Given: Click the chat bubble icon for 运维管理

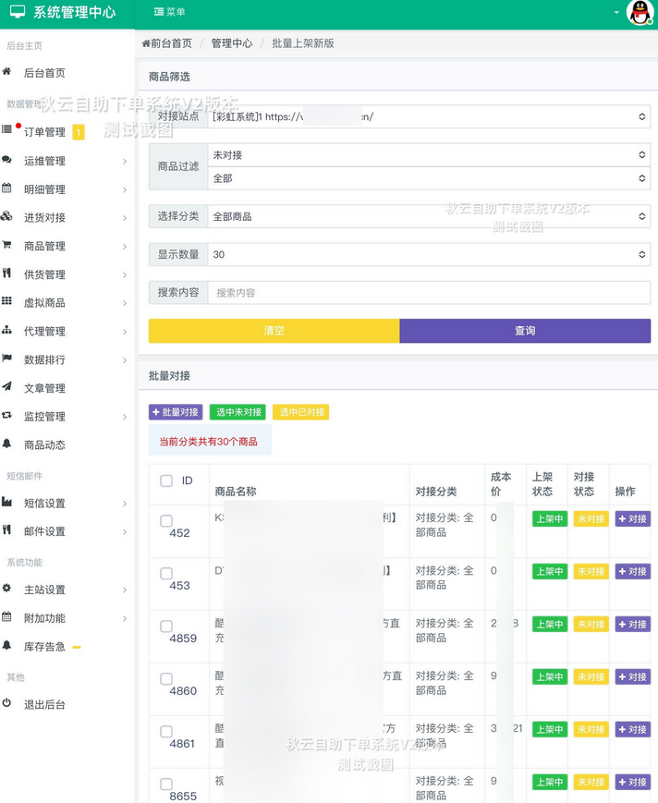Looking at the screenshot, I should pos(6,159).
